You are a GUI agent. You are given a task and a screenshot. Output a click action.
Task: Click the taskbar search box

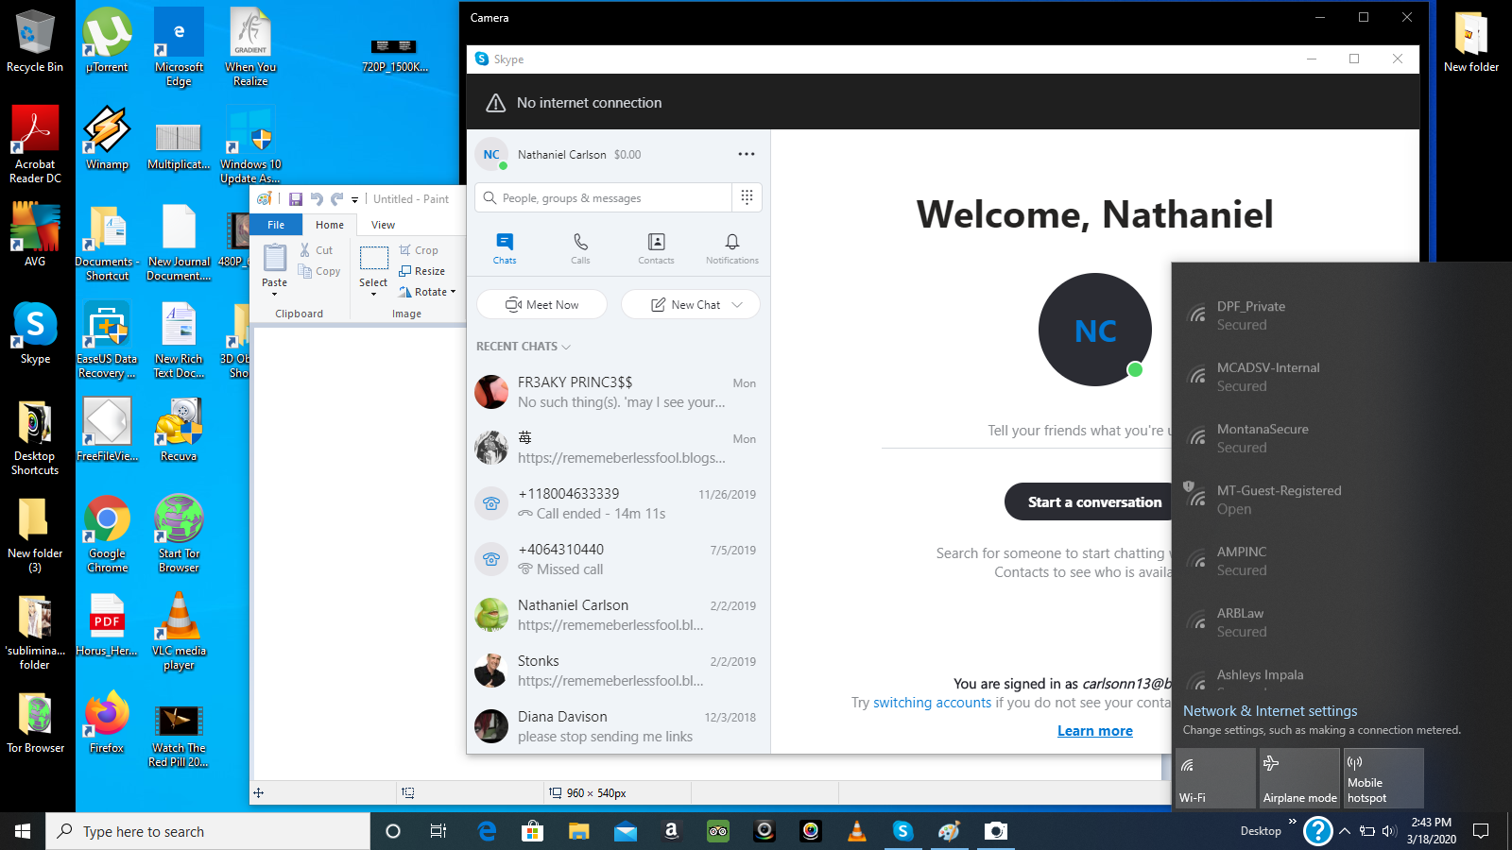[x=208, y=831]
